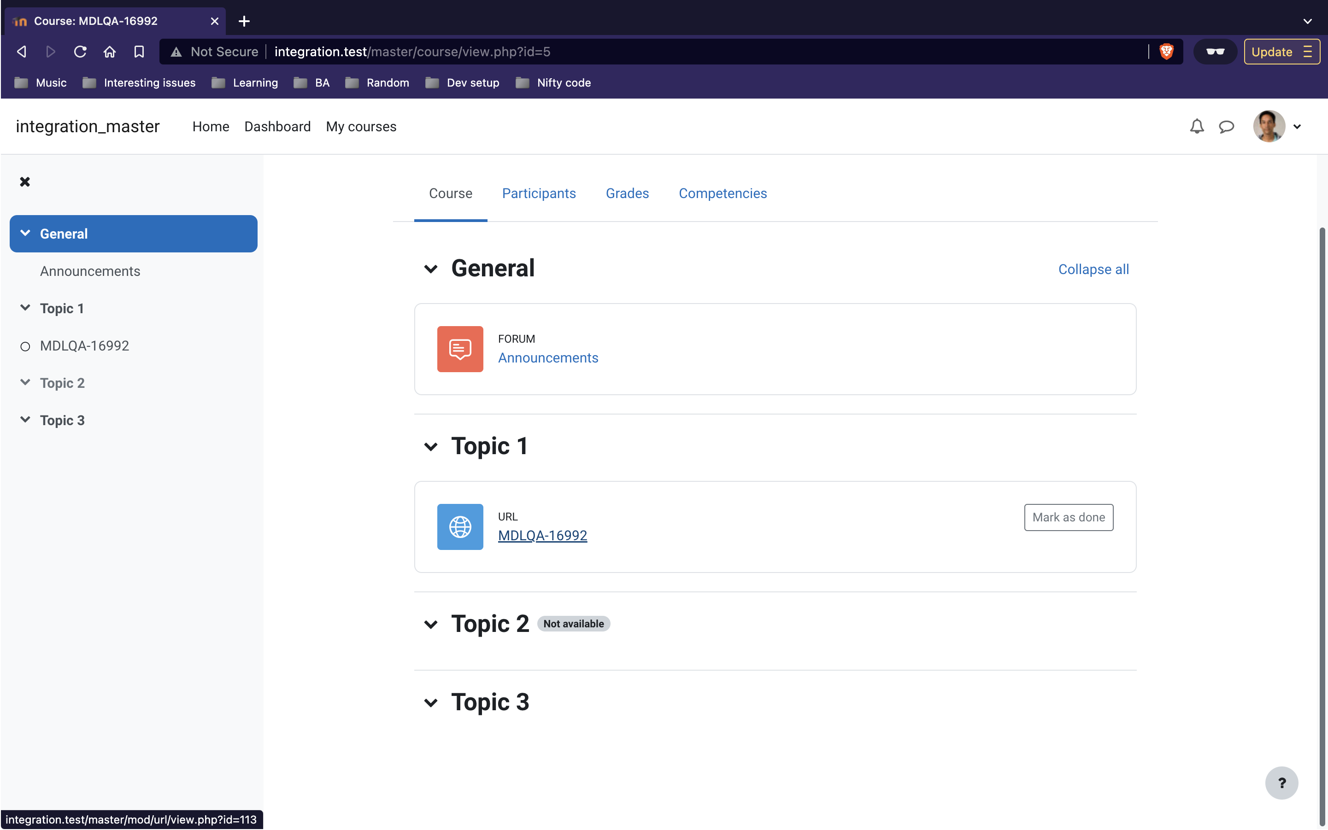Open My courses from top navigation
The height and width of the screenshot is (830, 1328).
click(361, 126)
